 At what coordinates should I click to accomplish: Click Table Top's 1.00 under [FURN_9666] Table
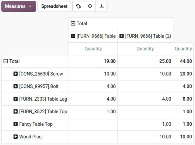pyautogui.click(x=93, y=112)
